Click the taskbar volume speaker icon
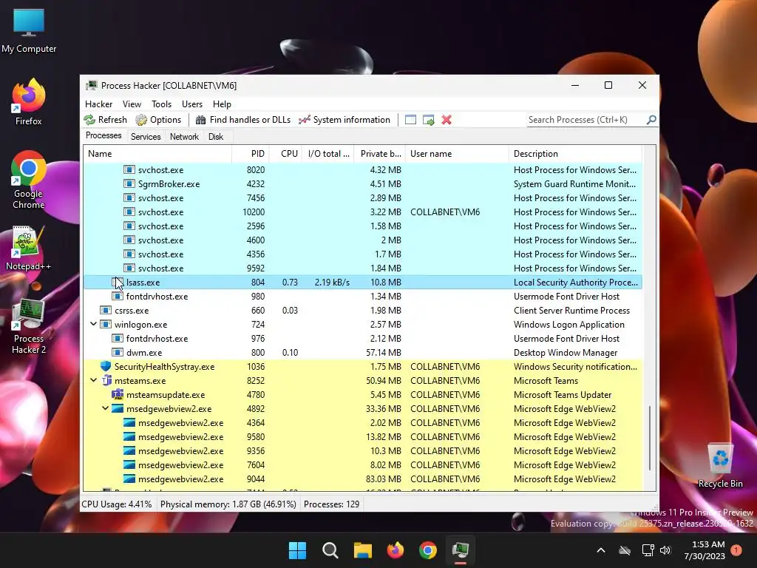 pos(665,550)
